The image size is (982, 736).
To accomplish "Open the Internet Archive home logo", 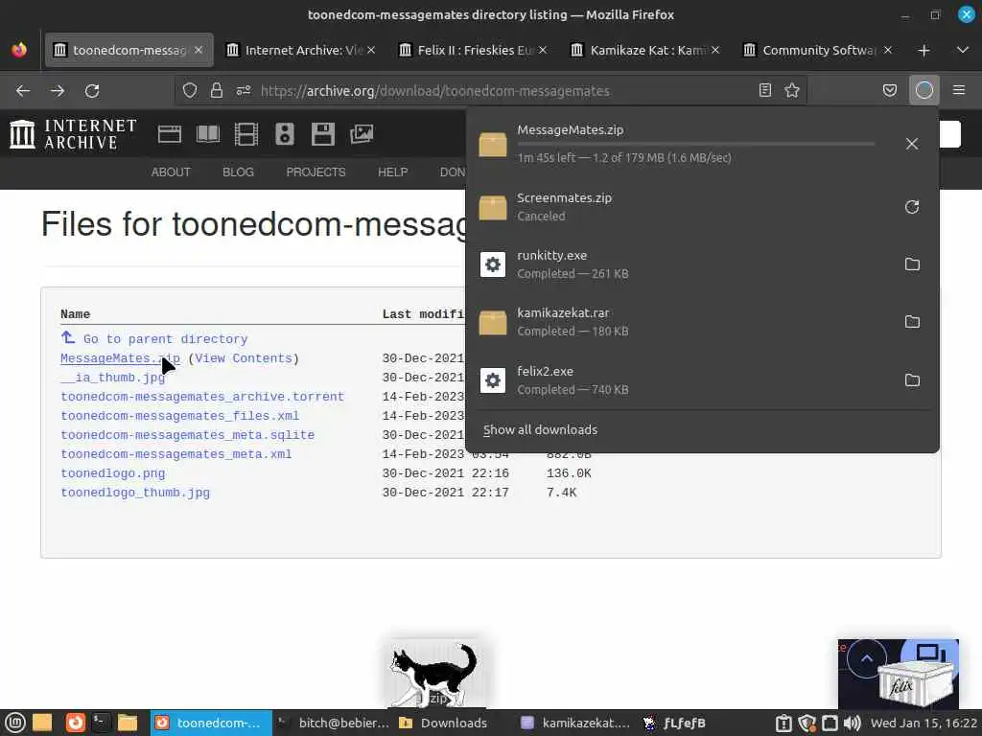I will (x=73, y=134).
